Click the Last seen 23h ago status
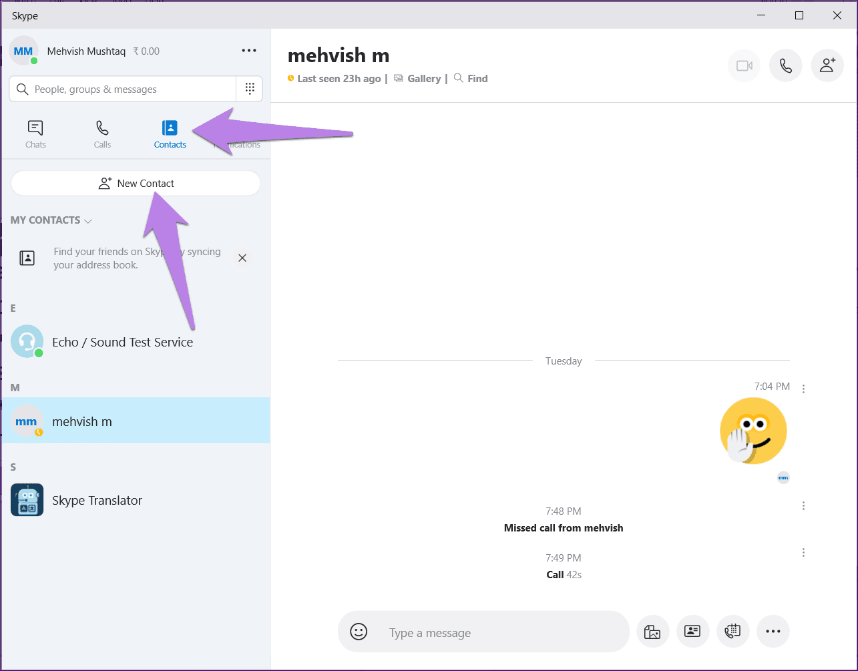Viewport: 858px width, 671px height. tap(335, 79)
